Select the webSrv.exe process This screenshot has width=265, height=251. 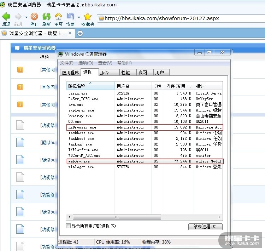tap(145, 161)
